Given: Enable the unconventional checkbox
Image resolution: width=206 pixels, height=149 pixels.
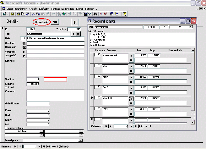Looking at the screenshot, I should point(6,128).
